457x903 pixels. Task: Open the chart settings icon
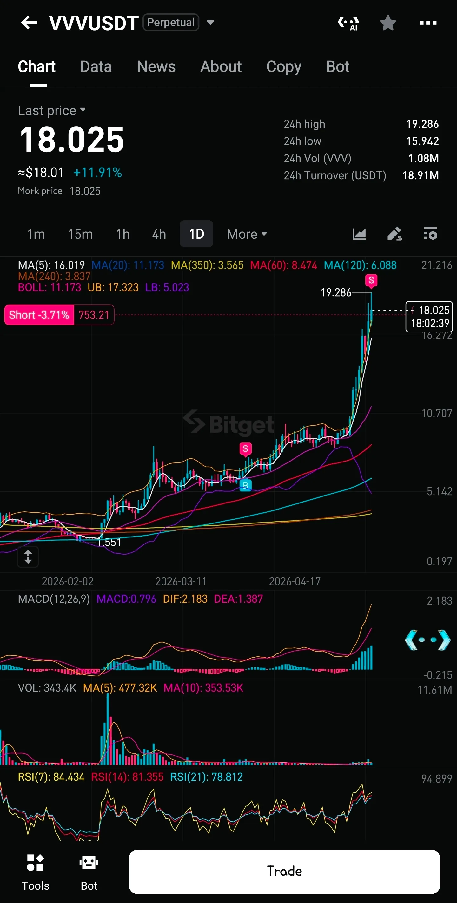point(430,234)
